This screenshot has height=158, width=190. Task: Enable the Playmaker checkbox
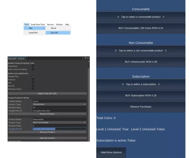tap(33, 66)
